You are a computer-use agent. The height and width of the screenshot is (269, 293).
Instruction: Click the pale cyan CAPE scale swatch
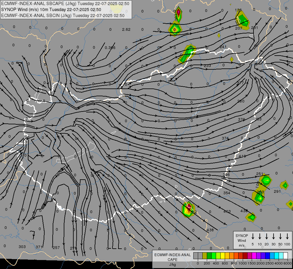tap(281, 256)
